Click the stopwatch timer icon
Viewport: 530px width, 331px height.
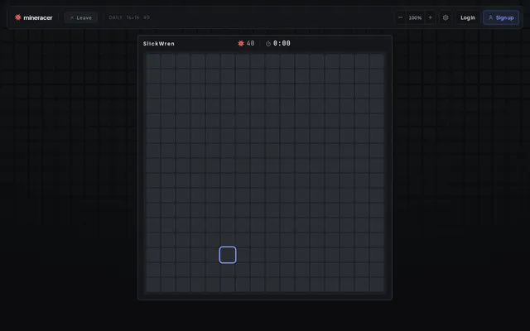coord(268,44)
